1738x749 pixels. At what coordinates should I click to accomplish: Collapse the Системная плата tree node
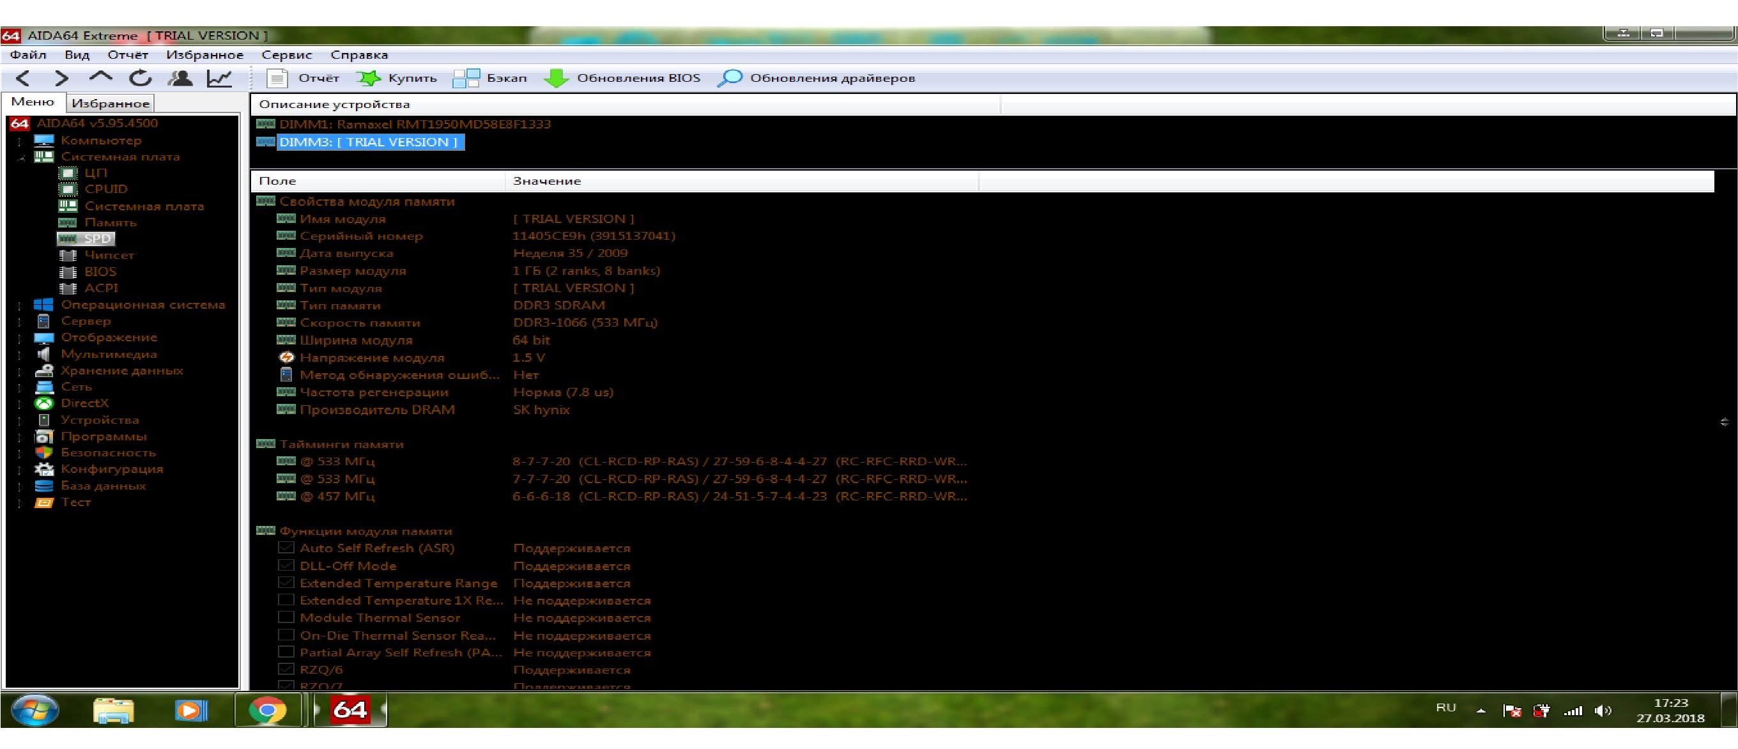point(20,157)
